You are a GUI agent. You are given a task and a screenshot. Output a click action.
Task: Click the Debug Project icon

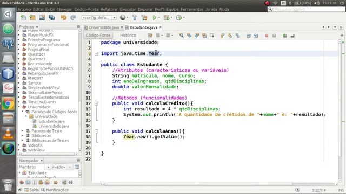[x=167, y=18]
